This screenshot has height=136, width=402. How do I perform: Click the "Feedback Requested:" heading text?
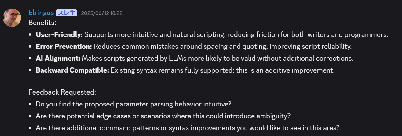(x=62, y=92)
